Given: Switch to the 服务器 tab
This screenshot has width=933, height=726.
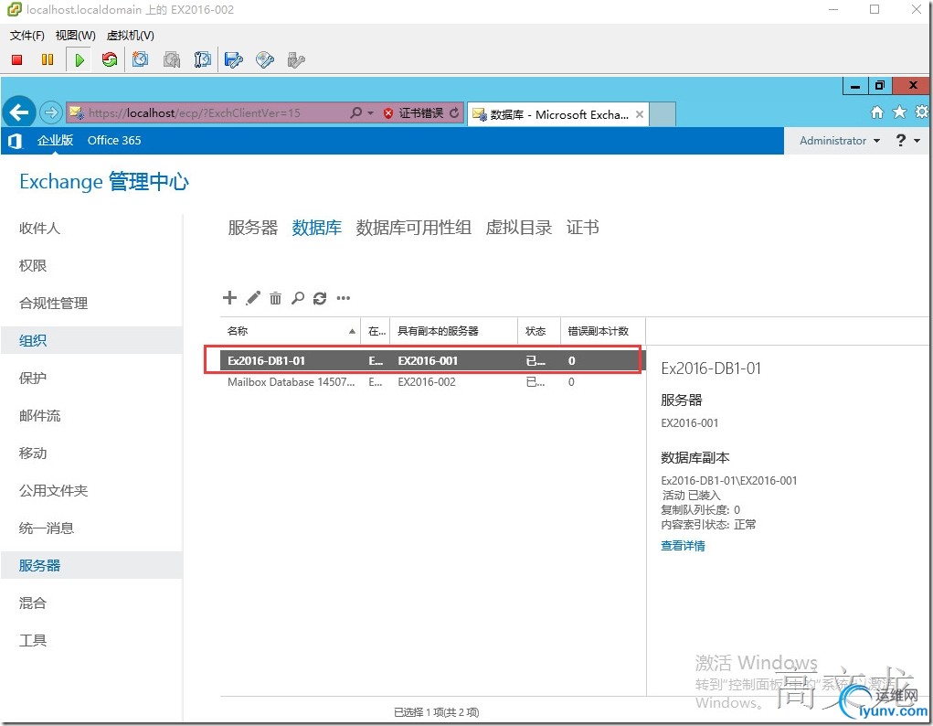Looking at the screenshot, I should coord(253,228).
